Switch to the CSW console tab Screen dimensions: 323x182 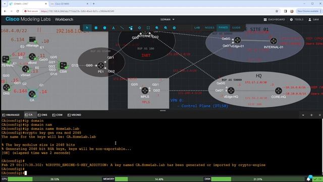tap(58, 115)
